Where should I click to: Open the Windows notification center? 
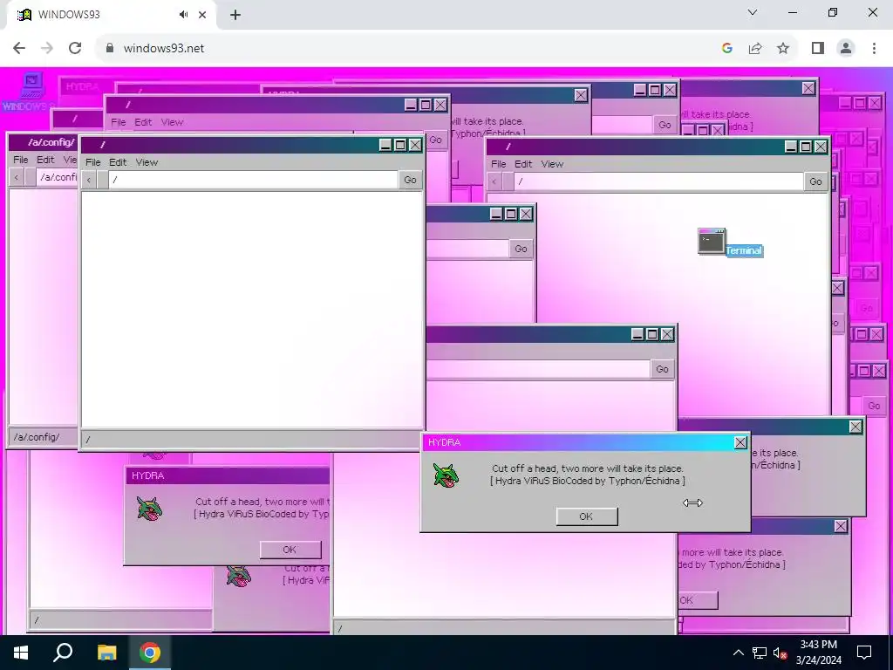864,653
